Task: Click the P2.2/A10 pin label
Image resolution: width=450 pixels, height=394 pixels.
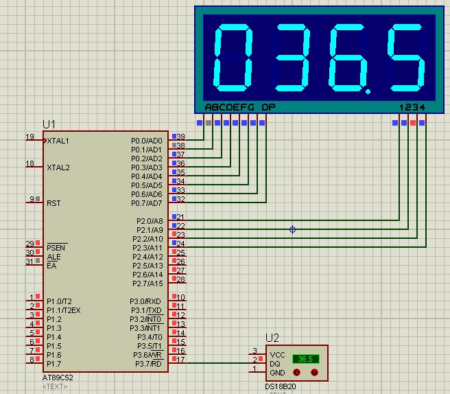Action: [x=147, y=239]
